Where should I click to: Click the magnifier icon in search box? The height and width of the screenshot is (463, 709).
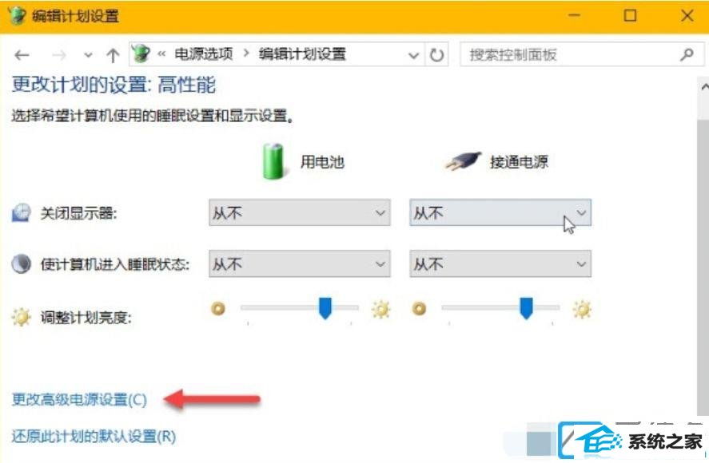(x=687, y=54)
